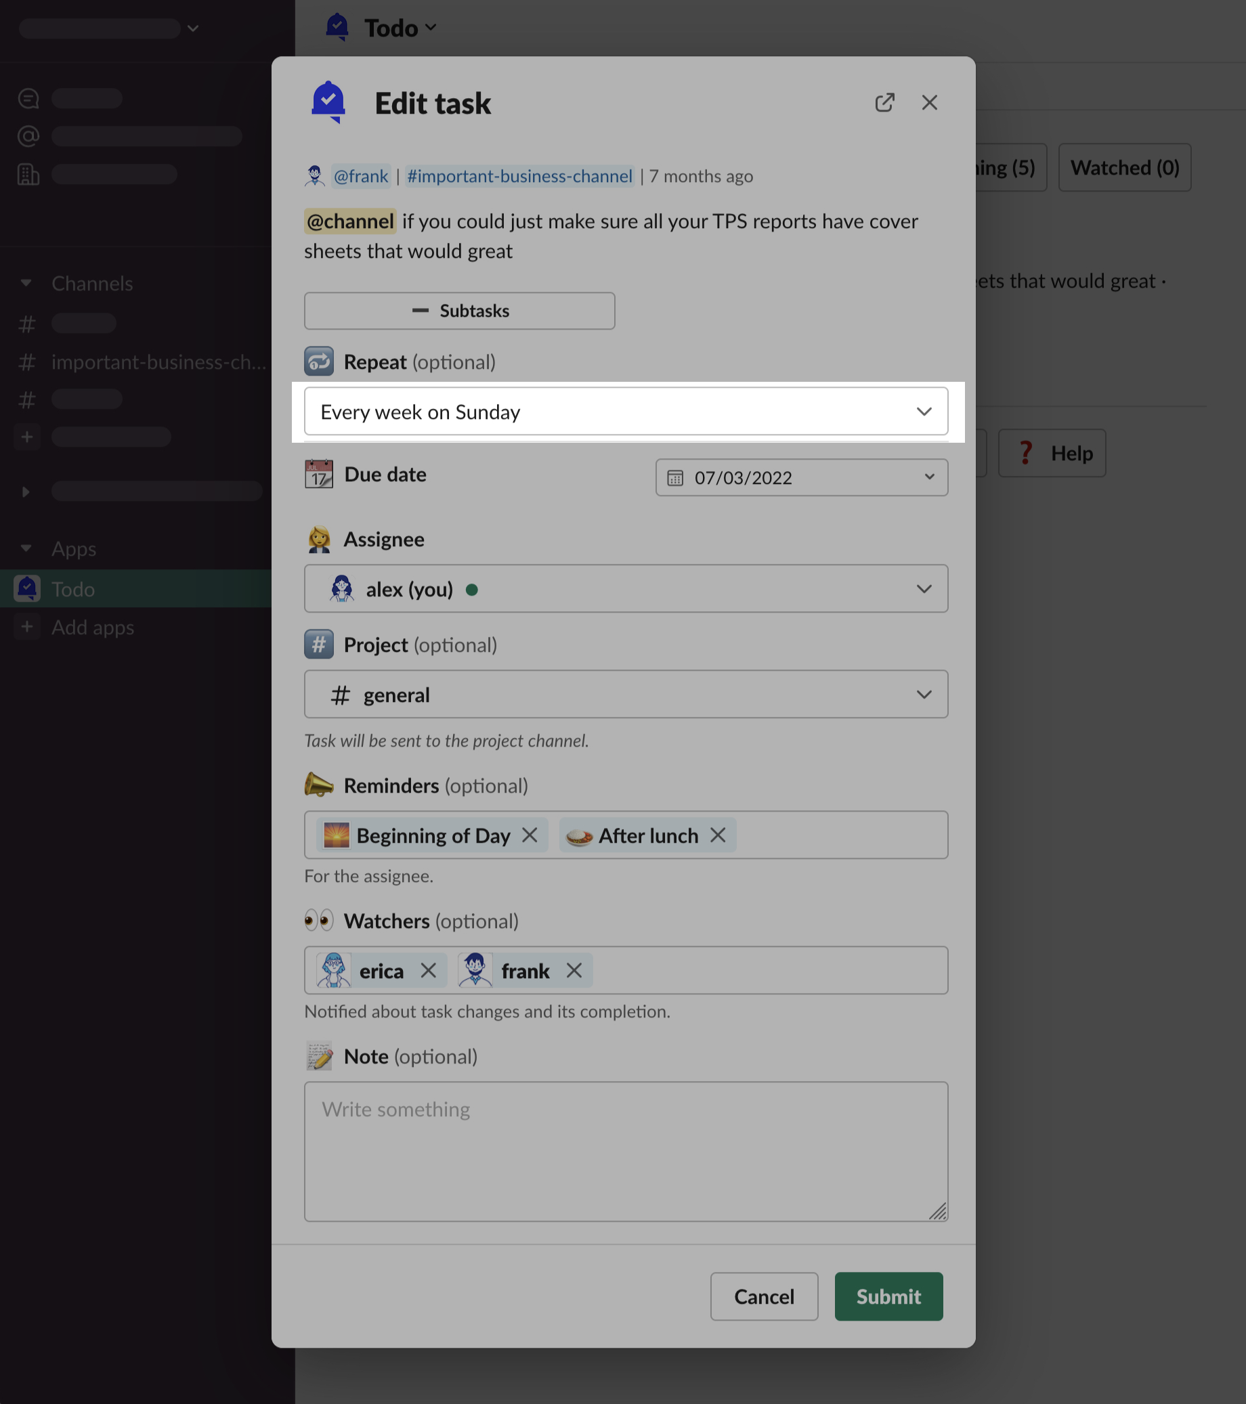This screenshot has width=1246, height=1404.
Task: Click the Todo app icon in sidebar
Action: pos(28,589)
